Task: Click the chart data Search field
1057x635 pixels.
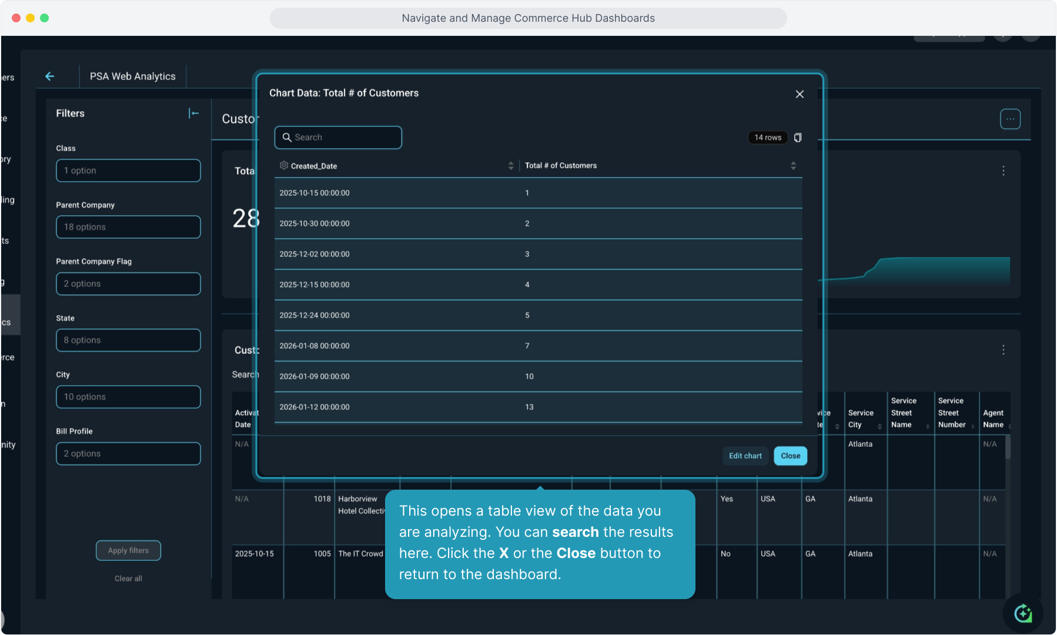Action: 339,138
